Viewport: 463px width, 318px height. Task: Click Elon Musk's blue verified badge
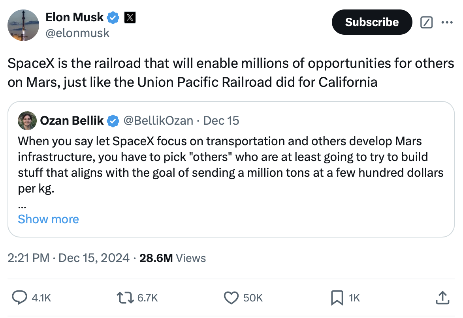[114, 17]
